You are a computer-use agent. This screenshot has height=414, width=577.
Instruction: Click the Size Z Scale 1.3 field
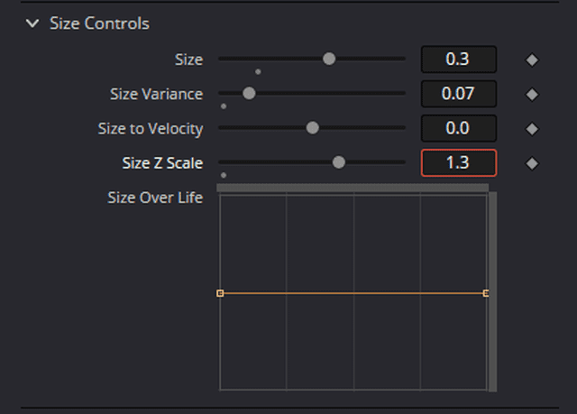[x=458, y=163]
